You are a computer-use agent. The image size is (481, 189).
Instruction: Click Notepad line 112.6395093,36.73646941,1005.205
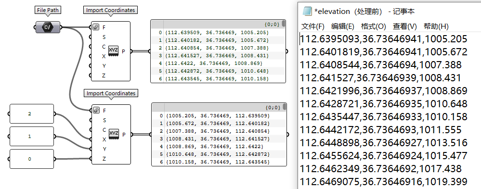click(x=383, y=39)
